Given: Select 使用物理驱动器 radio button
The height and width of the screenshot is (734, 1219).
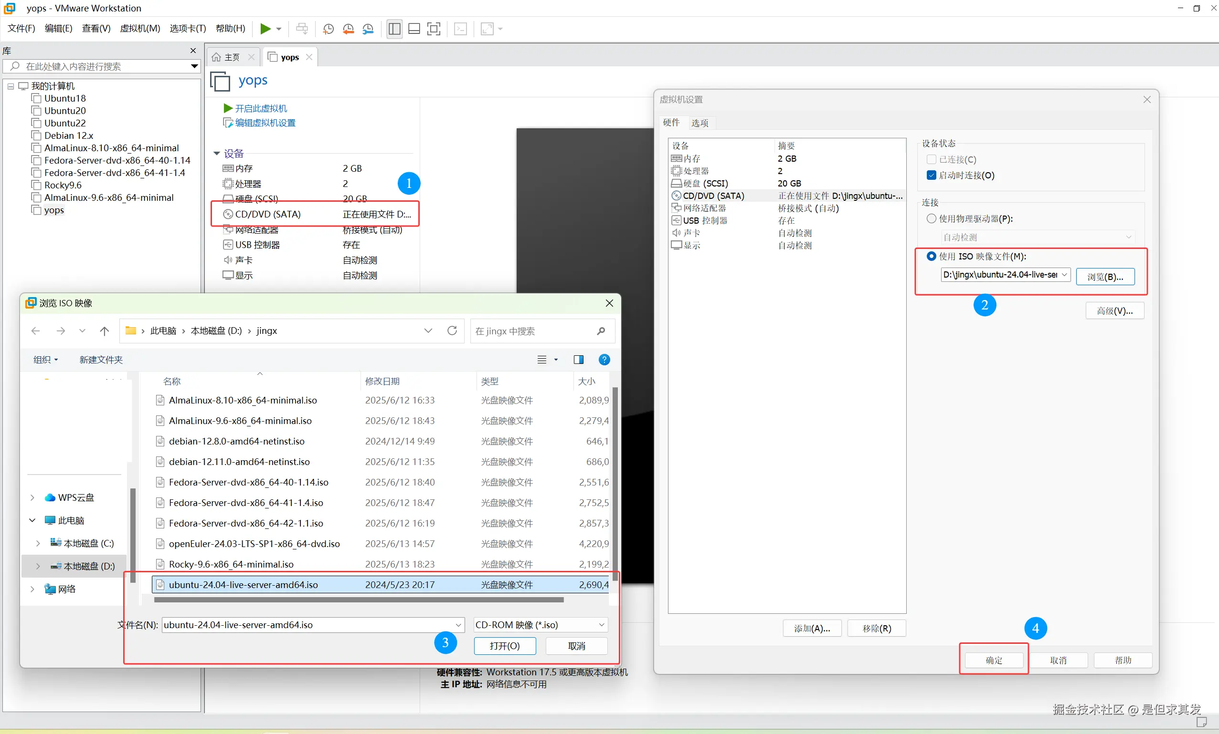Looking at the screenshot, I should click(932, 218).
